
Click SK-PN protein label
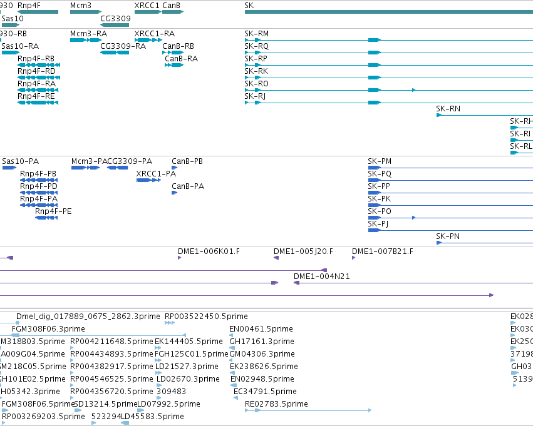click(448, 236)
